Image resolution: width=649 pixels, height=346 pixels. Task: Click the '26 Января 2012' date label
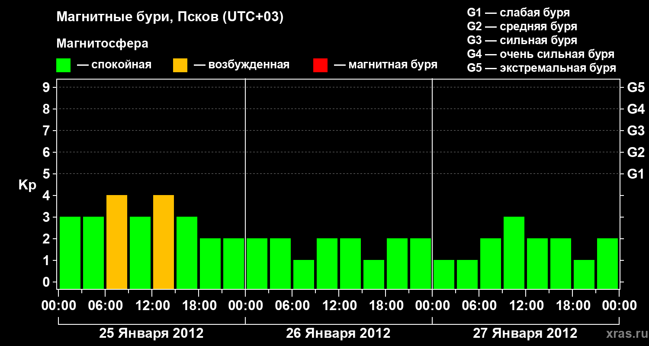(x=338, y=333)
